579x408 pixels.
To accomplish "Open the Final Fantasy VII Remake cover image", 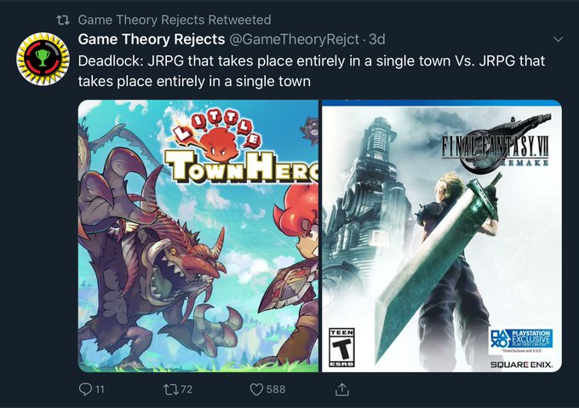I will [x=442, y=236].
